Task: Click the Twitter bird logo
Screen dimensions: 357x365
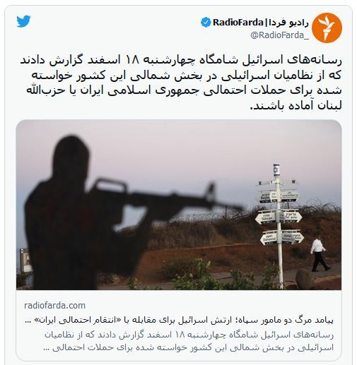Action: pyautogui.click(x=23, y=21)
